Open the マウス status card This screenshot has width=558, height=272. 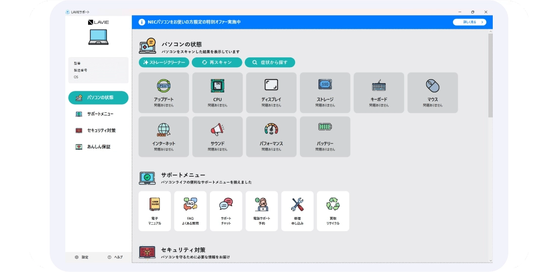click(x=432, y=93)
